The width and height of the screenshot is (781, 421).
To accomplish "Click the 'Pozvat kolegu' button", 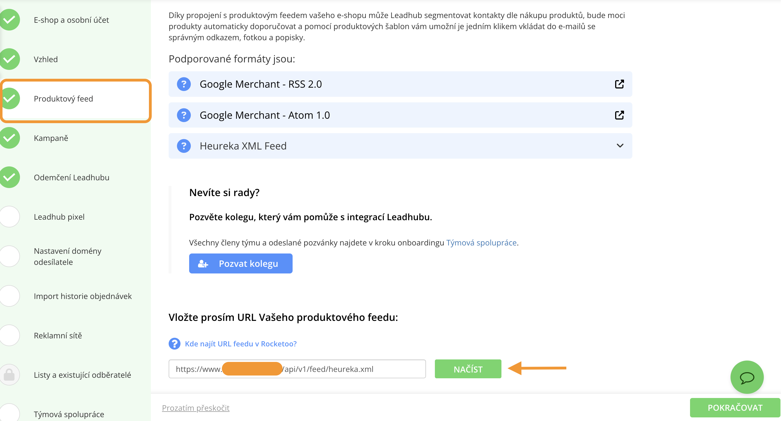I will (241, 263).
